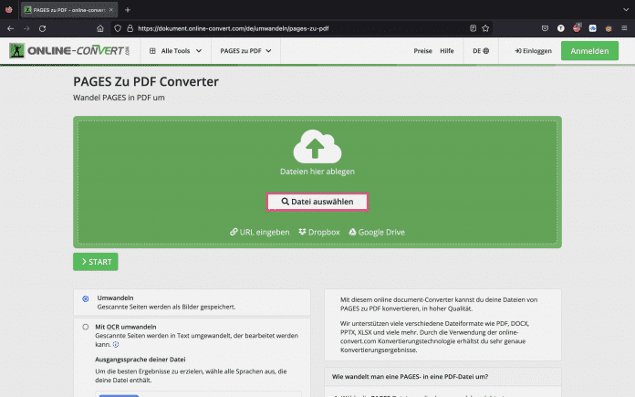Click the cloud upload icon
635x397 pixels.
click(317, 147)
